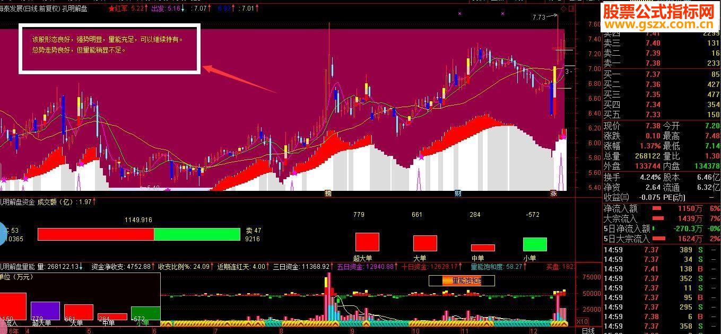Open the 日线 period selector
The width and height of the screenshot is (721, 334).
(588, 330)
